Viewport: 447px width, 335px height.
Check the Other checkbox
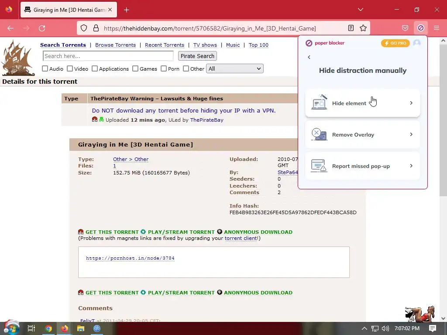tap(186, 68)
